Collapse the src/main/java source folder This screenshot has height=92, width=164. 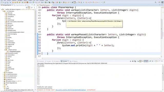(3, 11)
